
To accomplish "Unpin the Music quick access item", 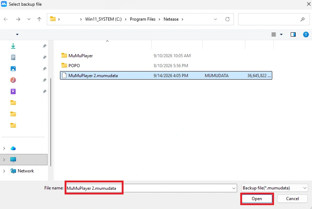I will point(45,80).
